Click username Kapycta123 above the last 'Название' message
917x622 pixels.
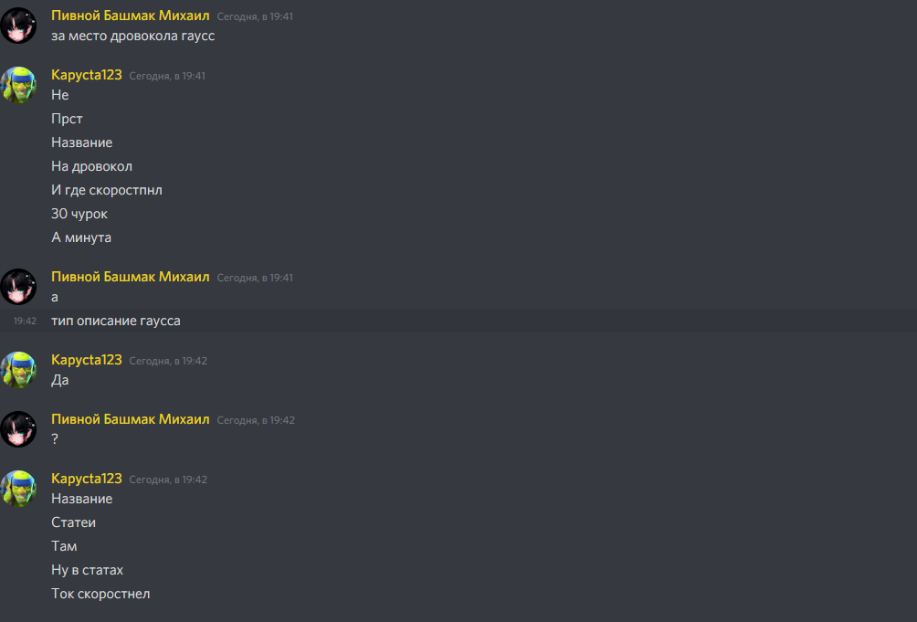click(87, 479)
